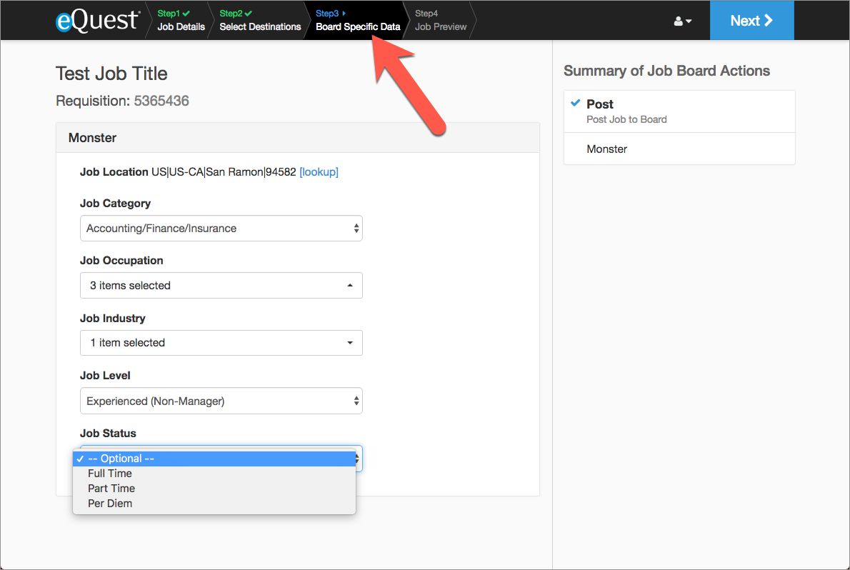Click the Job Location lookup link
Image resolution: width=850 pixels, height=570 pixels.
point(319,172)
